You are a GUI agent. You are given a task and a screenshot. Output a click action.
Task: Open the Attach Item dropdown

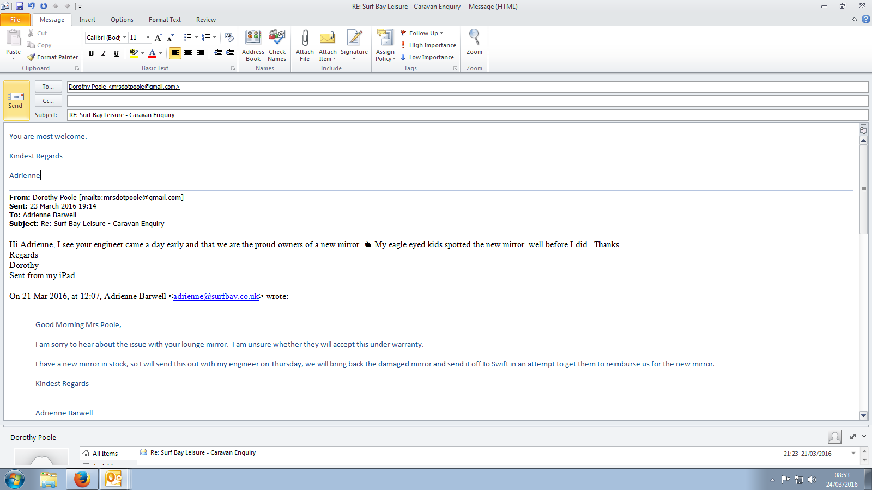pyautogui.click(x=328, y=46)
